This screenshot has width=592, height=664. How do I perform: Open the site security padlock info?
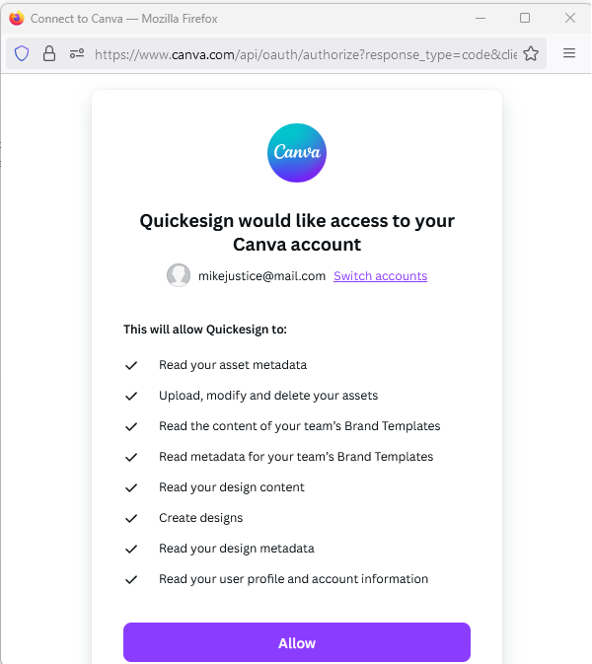click(x=49, y=54)
